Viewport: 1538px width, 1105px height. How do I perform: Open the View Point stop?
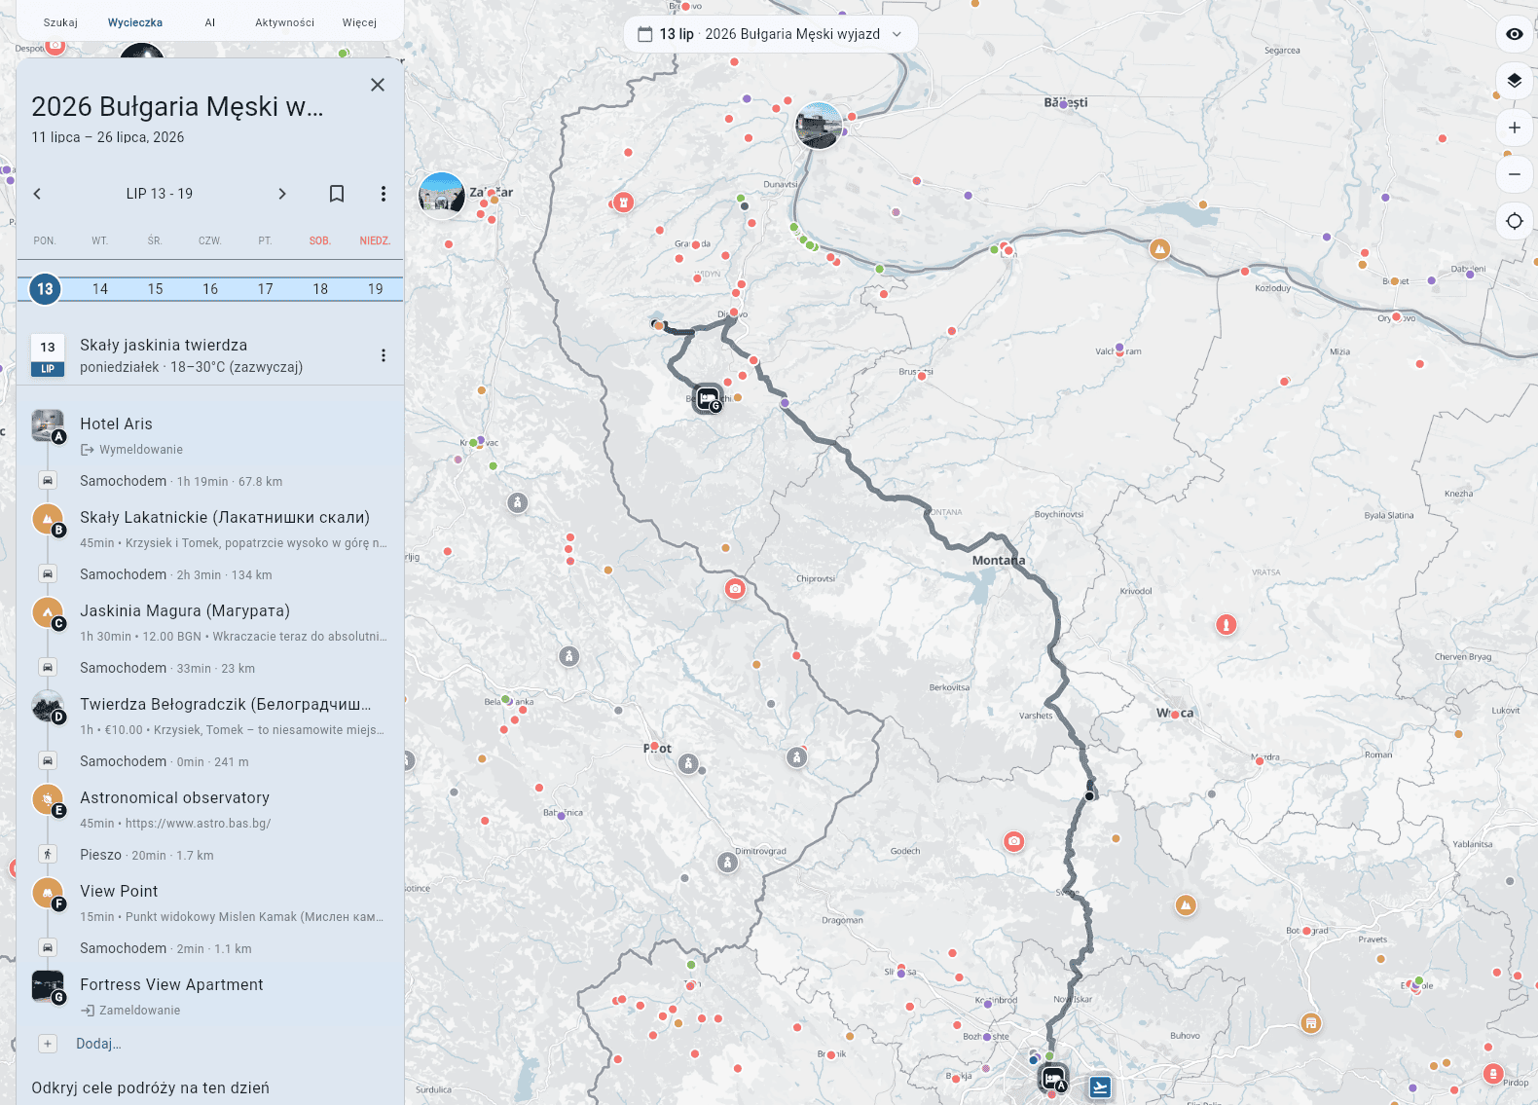210,902
